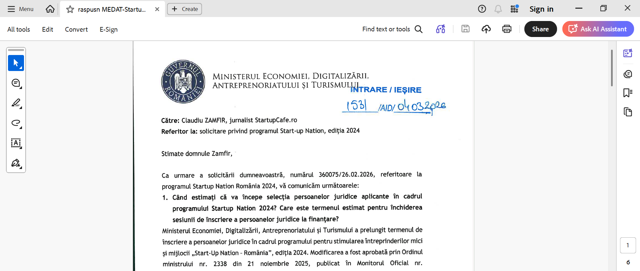This screenshot has width=640, height=271.
Task: Open the apps grid launcher
Action: point(514,9)
